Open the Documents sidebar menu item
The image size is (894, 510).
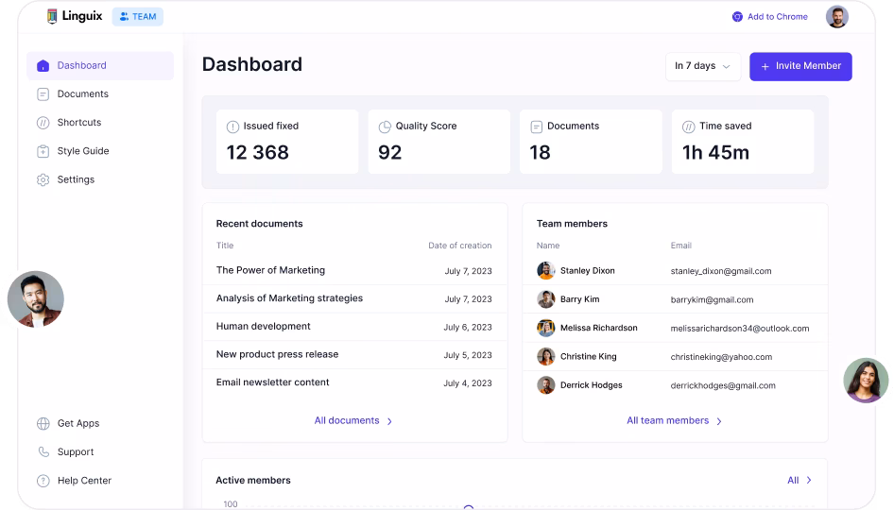pyautogui.click(x=82, y=94)
